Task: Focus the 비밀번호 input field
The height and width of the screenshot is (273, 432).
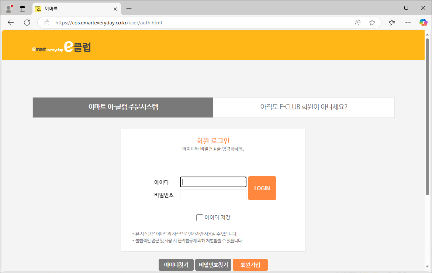Action: coord(213,195)
